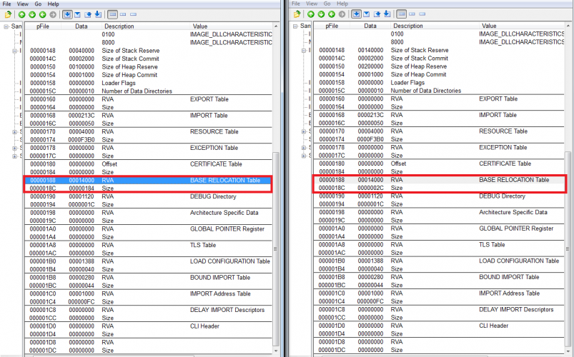Image resolution: width=574 pixels, height=357 pixels.
Task: Toggle the first pressed view-mode button in the right toolbar
Action: (x=356, y=14)
